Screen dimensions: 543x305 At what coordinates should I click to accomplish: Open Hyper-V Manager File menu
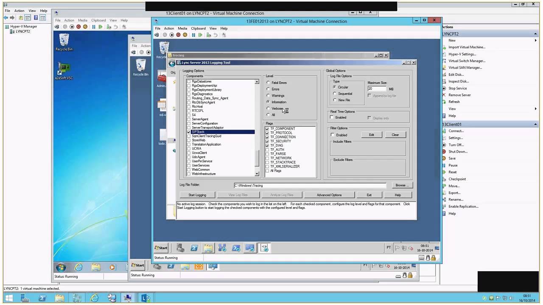click(x=7, y=11)
